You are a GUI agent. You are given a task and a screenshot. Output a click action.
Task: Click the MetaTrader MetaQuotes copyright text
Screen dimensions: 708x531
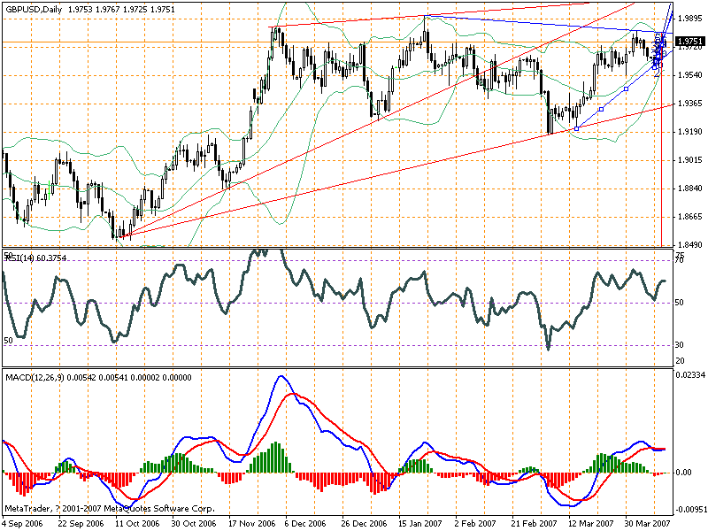[109, 508]
